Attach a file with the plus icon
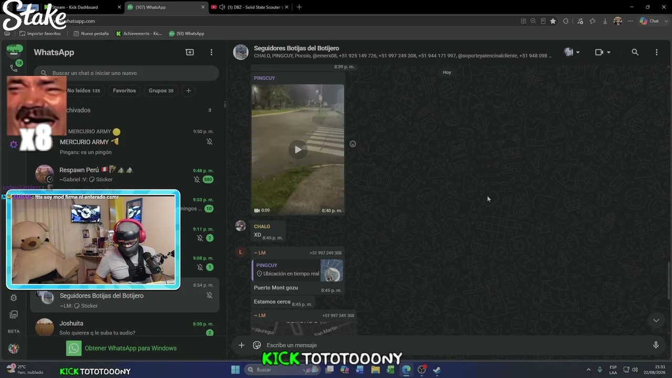This screenshot has width=672, height=378. click(241, 345)
